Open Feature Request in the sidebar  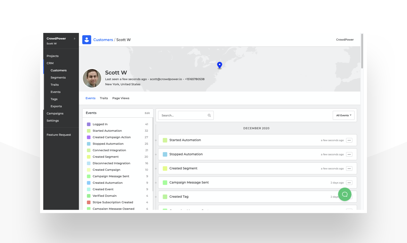tap(59, 135)
